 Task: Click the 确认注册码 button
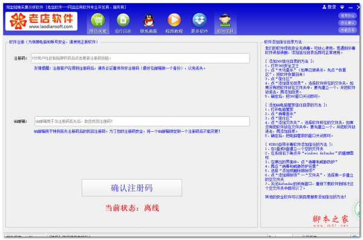pos(132,187)
